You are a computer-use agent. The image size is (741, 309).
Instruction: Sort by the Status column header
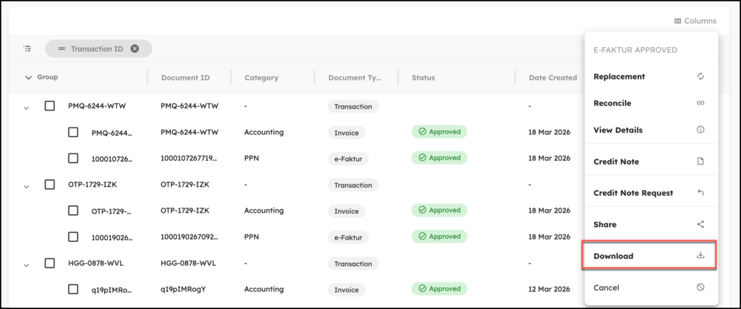423,77
